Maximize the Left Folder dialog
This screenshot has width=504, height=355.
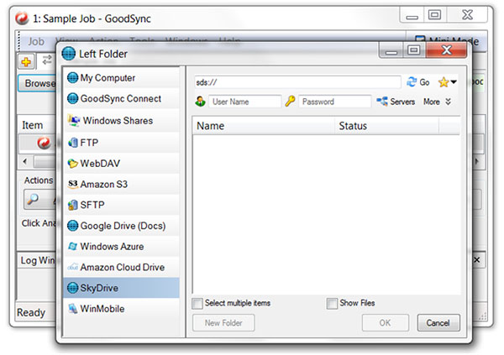[413, 50]
